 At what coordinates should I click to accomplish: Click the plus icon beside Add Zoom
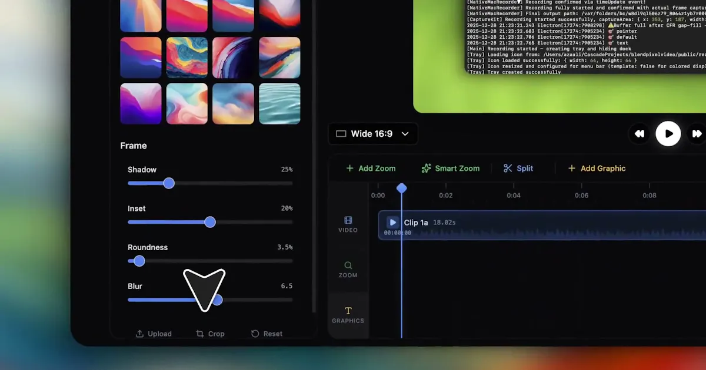pos(350,169)
